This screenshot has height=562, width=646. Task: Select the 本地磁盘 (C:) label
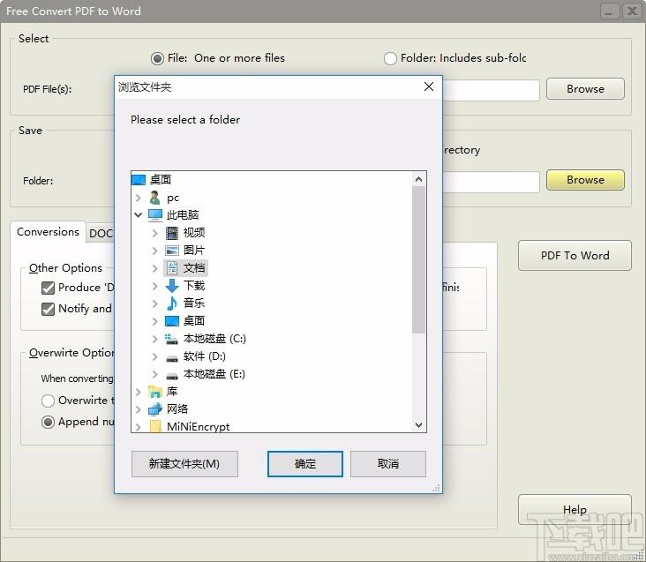pos(214,339)
